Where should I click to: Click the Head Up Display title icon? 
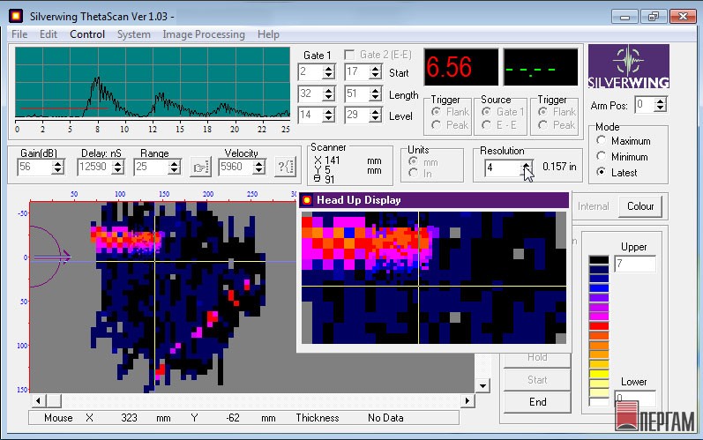pyautogui.click(x=307, y=200)
